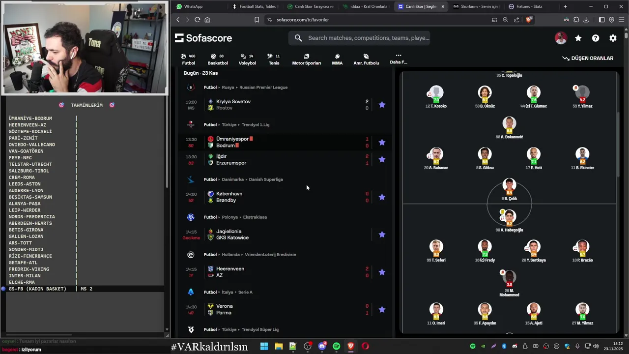Open the Windows Start menu
629x354 pixels.
pos(264,346)
